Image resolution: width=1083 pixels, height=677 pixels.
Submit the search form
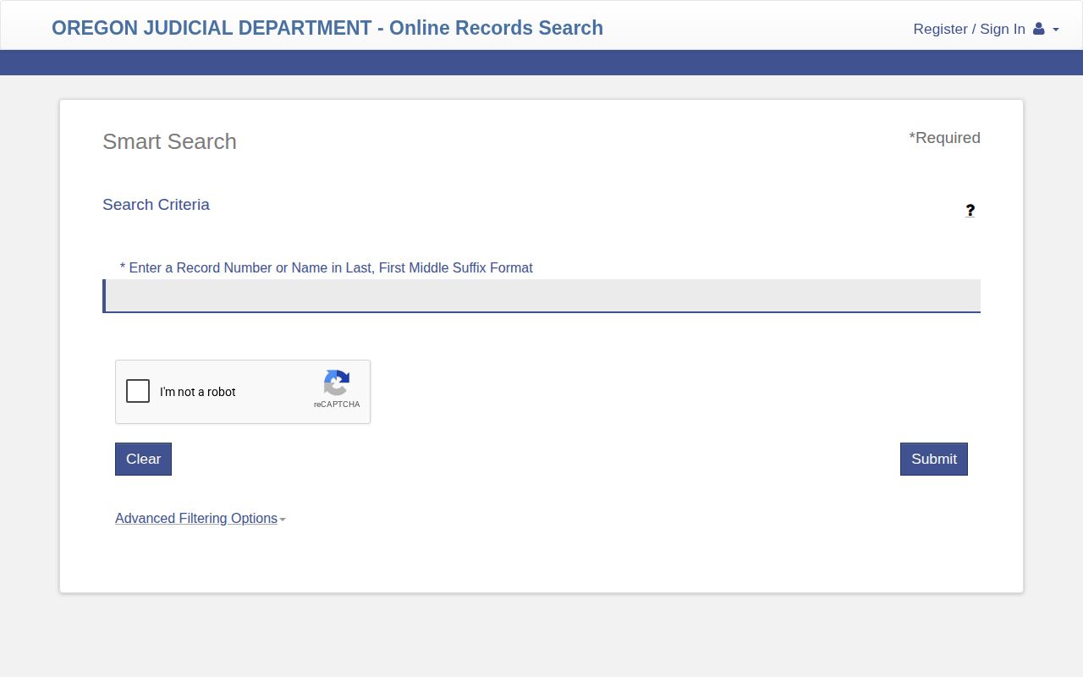934,459
